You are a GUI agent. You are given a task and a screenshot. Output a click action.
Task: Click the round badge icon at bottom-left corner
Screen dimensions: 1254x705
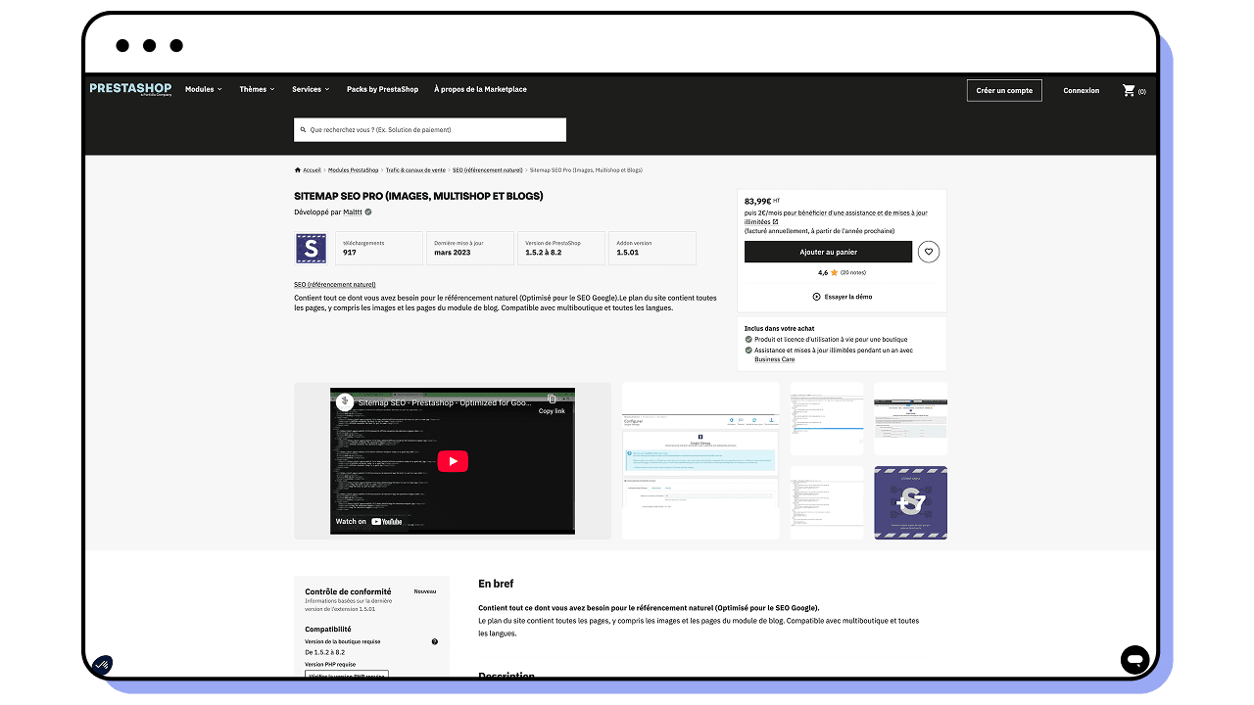click(x=102, y=665)
